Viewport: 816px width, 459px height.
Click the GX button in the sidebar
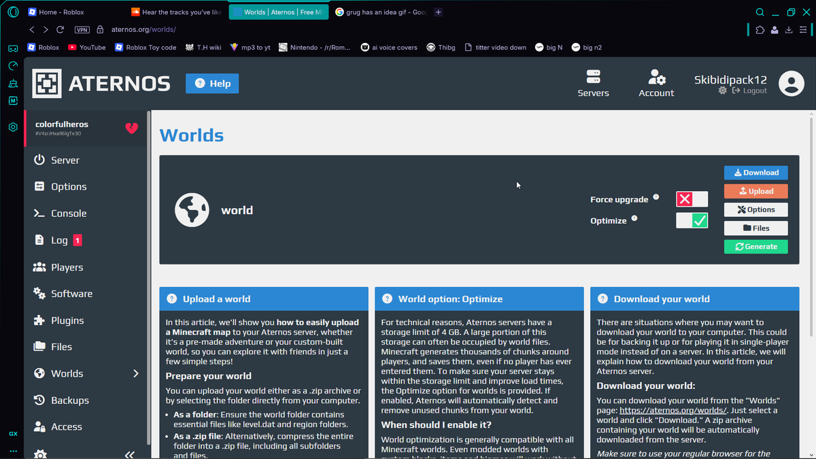click(12, 434)
